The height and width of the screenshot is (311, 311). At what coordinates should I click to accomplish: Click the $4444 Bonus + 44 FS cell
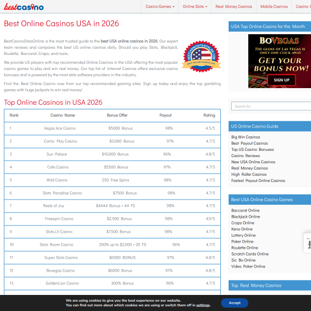(x=115, y=206)
